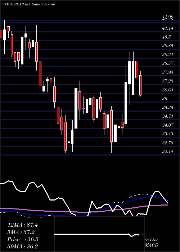Select the 36.64 price axis label
This screenshot has width=180, height=252.
pos(168,90)
